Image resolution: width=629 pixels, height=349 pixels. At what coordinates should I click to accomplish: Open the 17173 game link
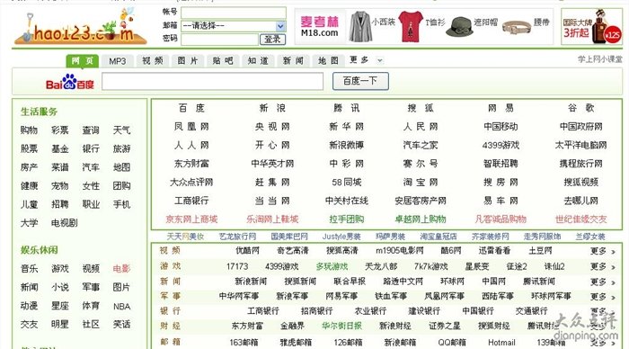click(236, 266)
